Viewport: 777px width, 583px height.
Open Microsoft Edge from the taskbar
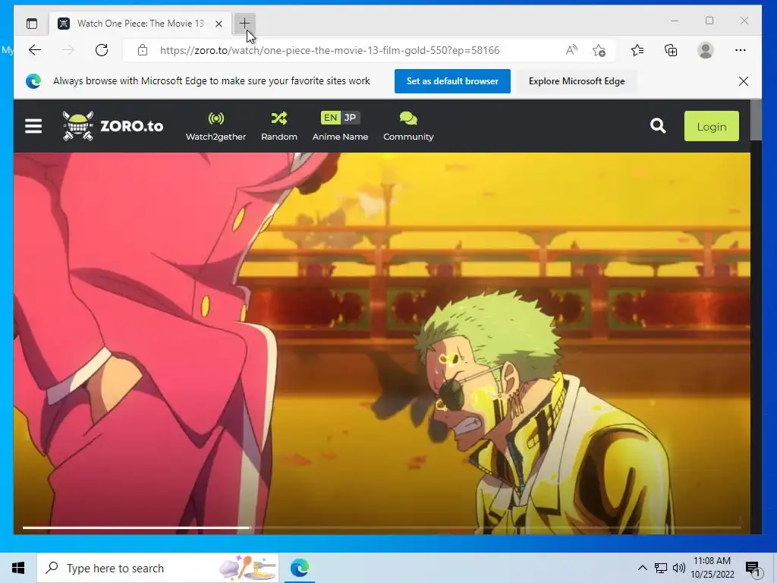pyautogui.click(x=299, y=568)
